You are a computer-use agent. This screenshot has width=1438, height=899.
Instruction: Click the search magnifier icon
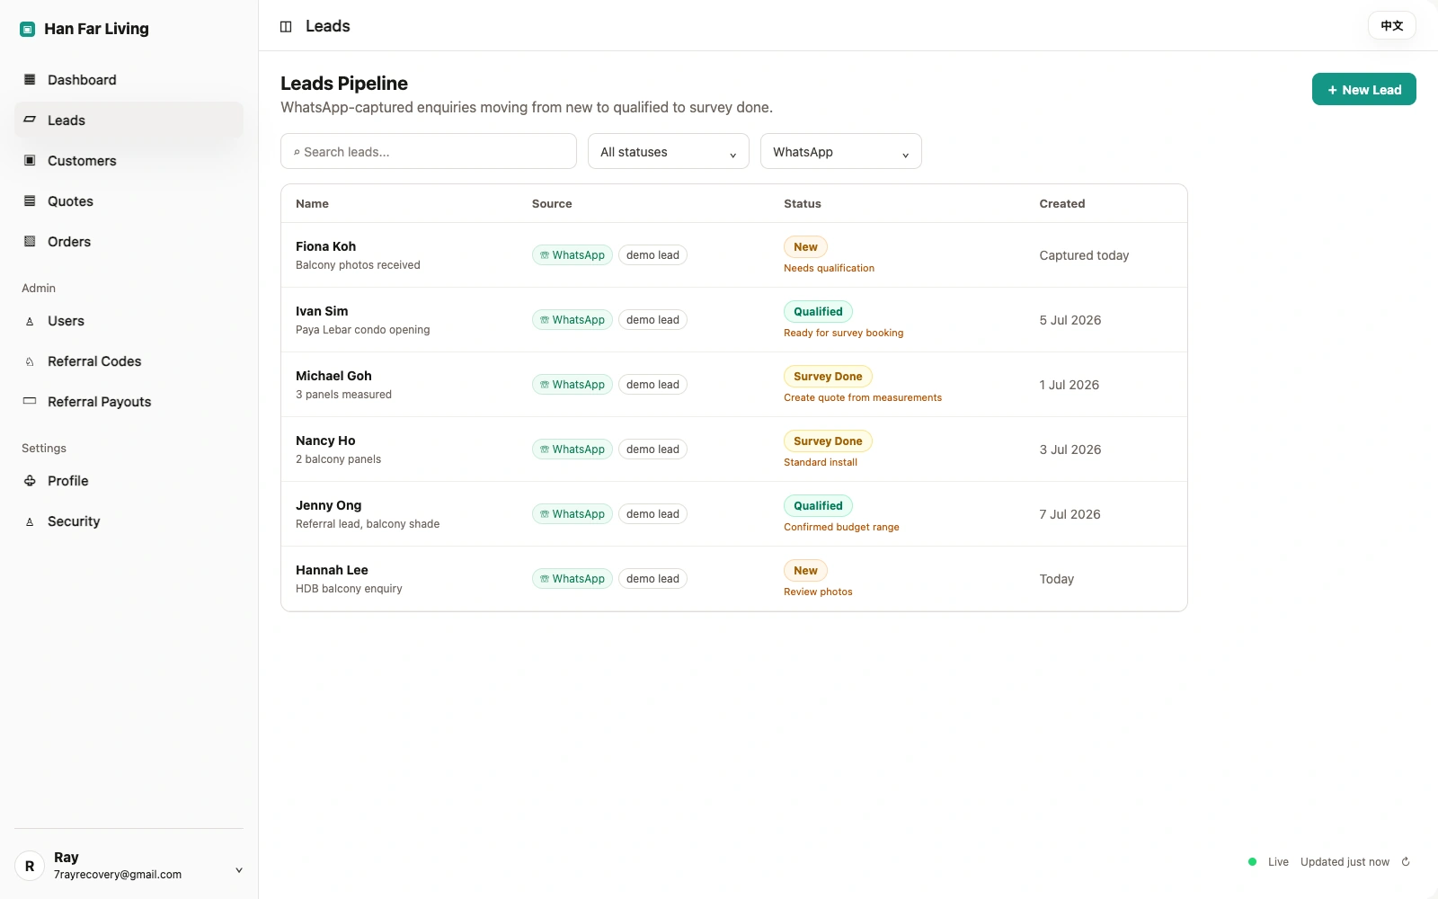click(297, 152)
